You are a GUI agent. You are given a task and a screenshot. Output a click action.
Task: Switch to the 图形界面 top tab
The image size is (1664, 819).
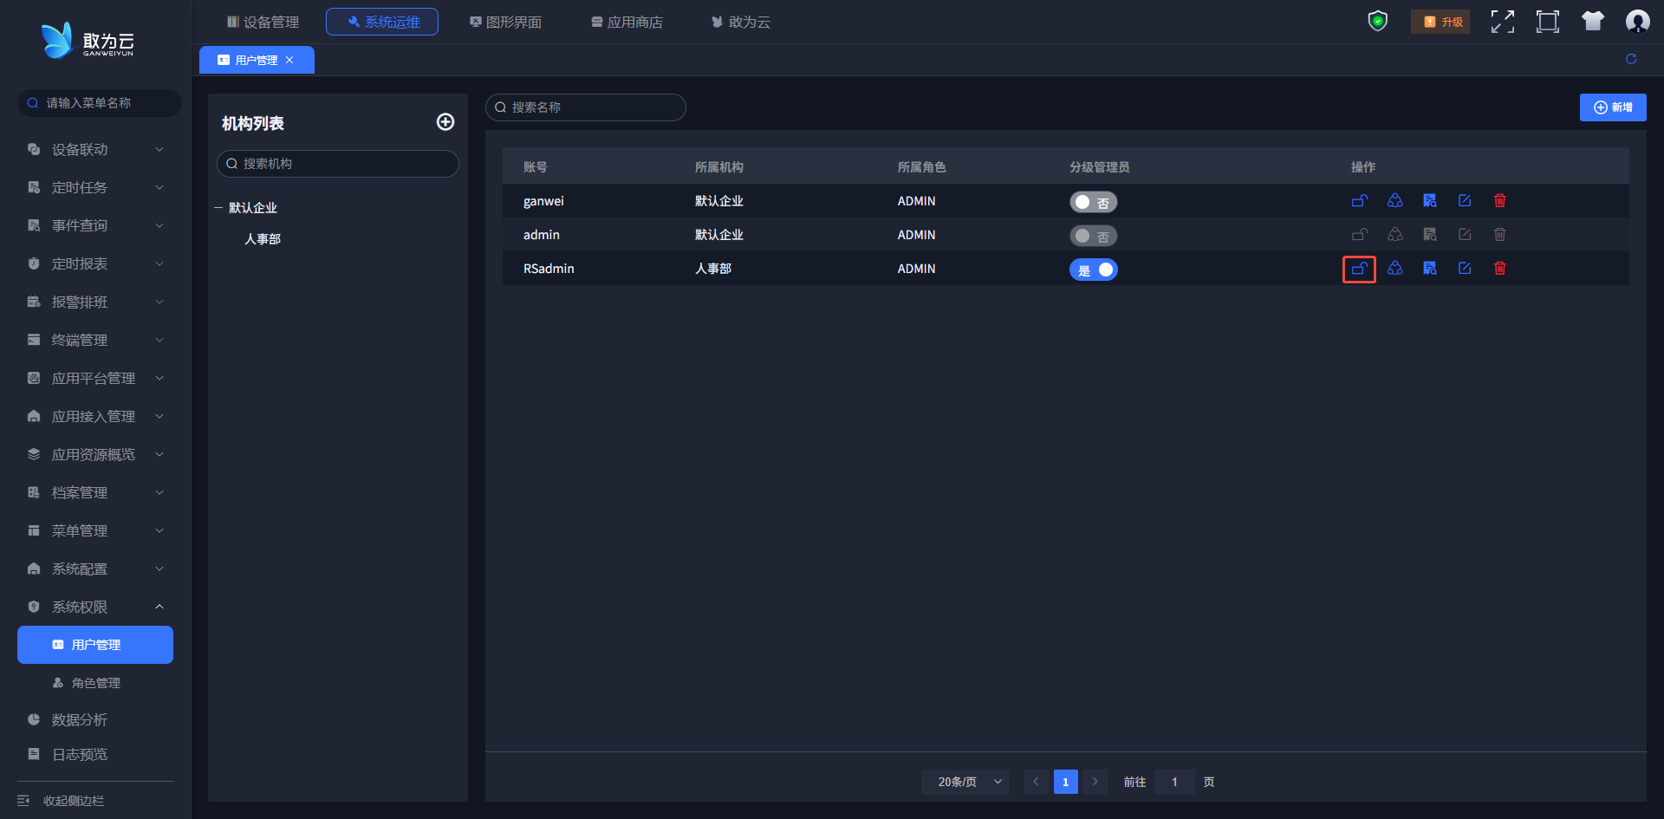point(505,22)
